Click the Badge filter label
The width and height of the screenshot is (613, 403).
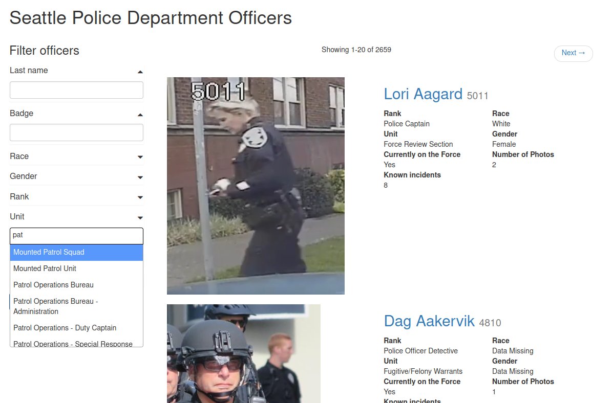[22, 113]
